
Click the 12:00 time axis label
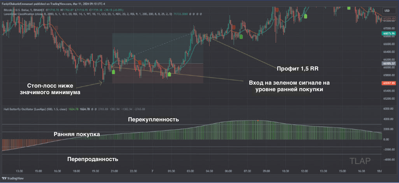pyautogui.click(x=304, y=171)
